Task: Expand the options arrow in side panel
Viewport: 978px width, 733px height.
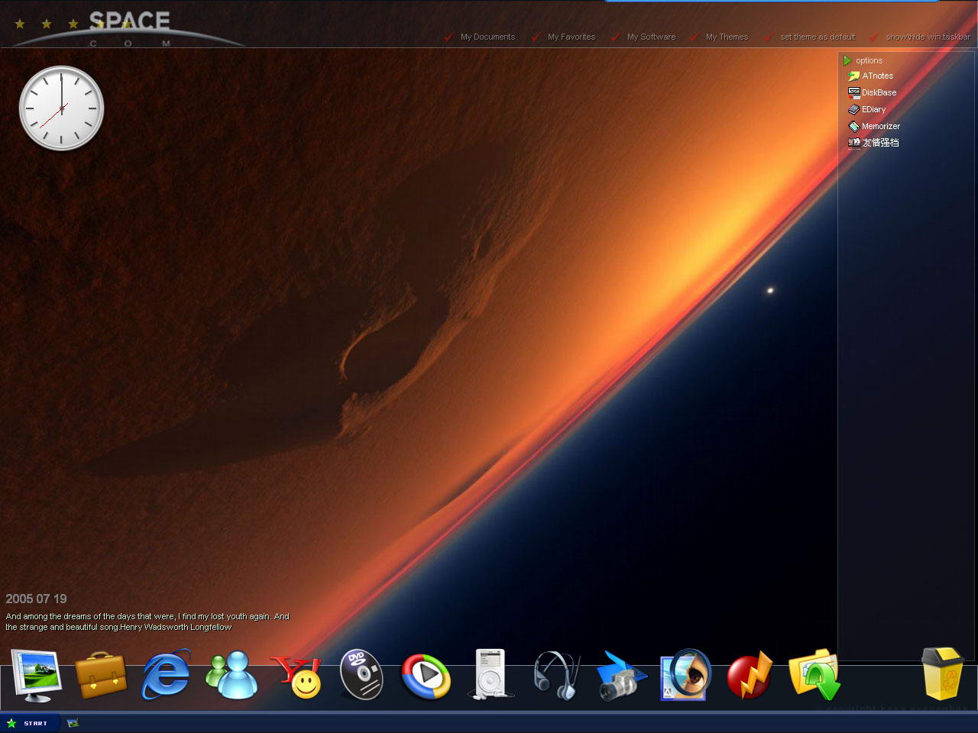Action: pyautogui.click(x=847, y=60)
